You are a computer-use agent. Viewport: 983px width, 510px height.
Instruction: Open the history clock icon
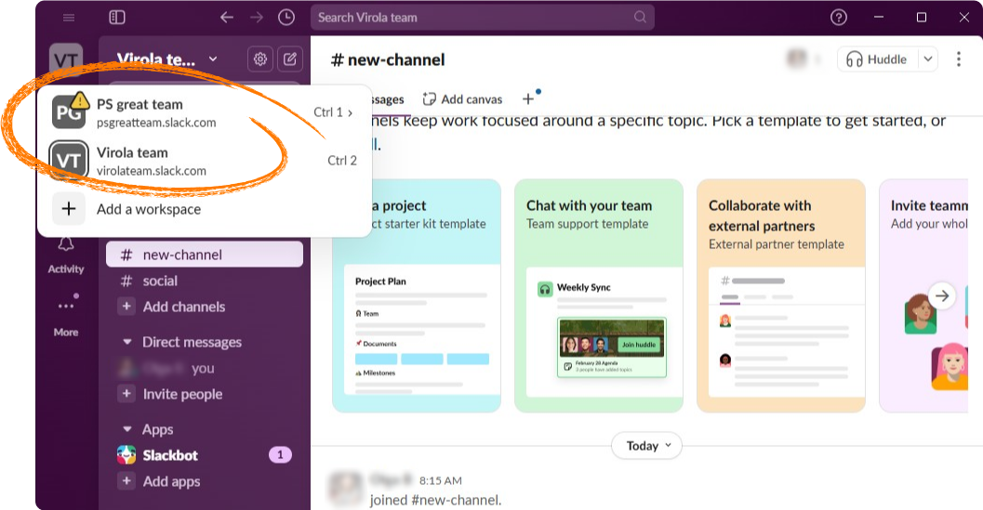point(286,18)
